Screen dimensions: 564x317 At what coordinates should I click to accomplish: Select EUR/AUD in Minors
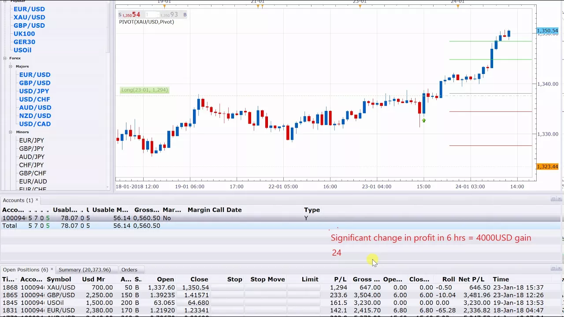point(33,181)
